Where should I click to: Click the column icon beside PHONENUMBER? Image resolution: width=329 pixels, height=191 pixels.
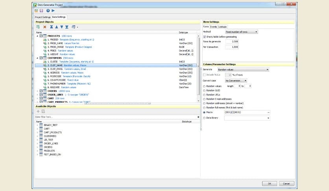[x=45, y=84]
